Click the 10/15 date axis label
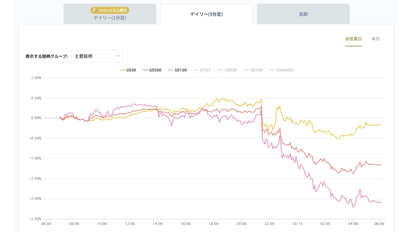 (x=297, y=224)
